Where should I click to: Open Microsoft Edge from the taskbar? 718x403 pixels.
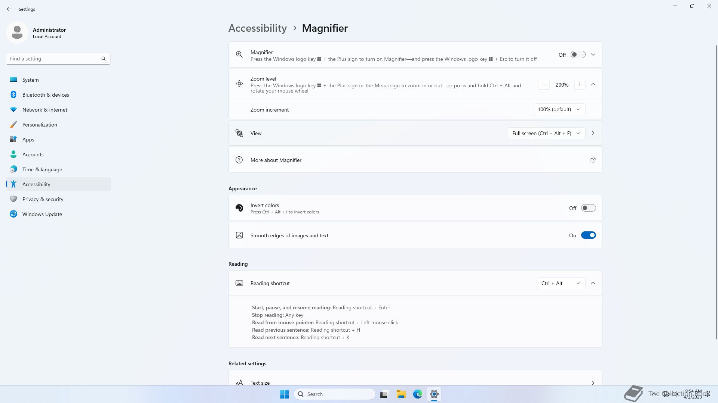coord(417,394)
